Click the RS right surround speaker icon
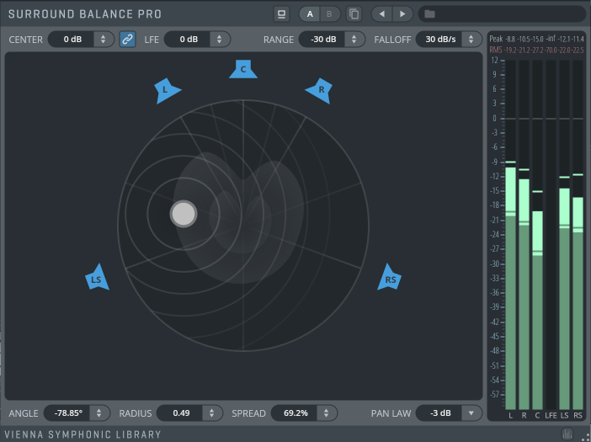This screenshot has height=442, width=591. [x=390, y=278]
